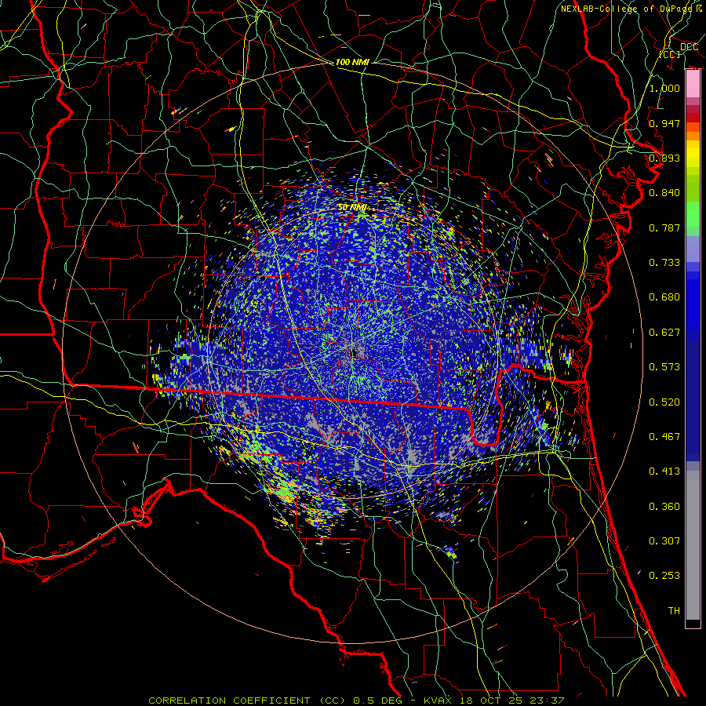Viewport: 706px width, 706px height.
Task: Click the 0.253 legend value
Action: click(664, 576)
